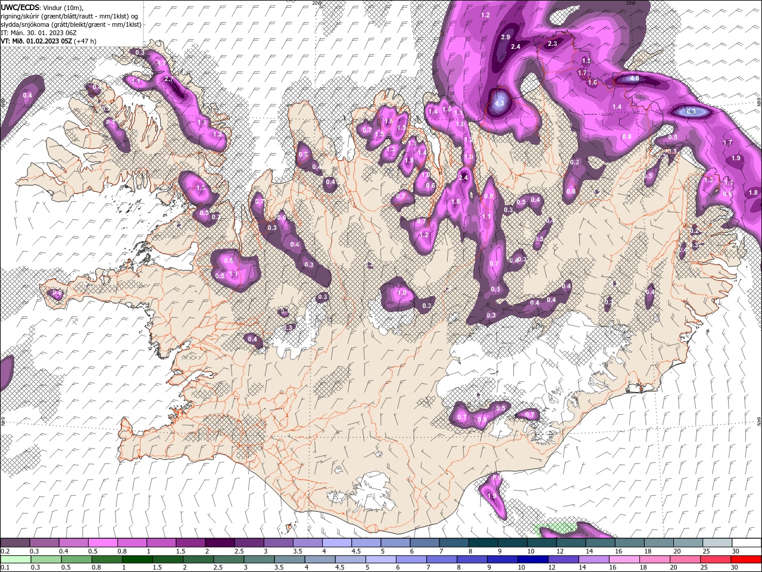The height and width of the screenshot is (572, 762).
Task: Click the 0.2 label in the snow legend
Action: point(4,551)
